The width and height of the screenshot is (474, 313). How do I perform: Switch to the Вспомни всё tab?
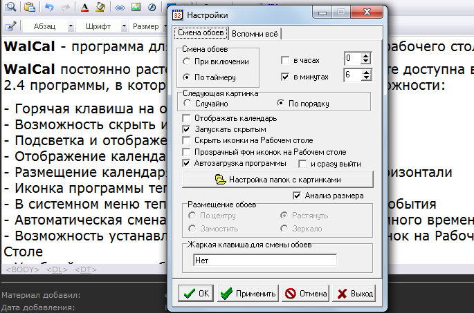point(255,34)
